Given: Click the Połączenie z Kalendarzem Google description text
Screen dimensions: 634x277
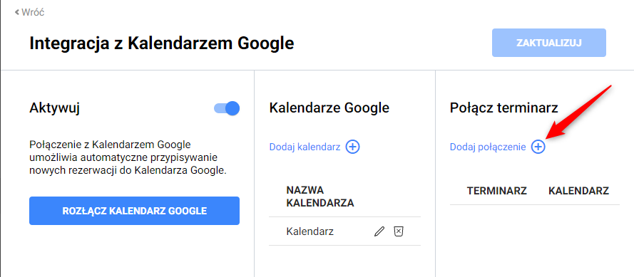Looking at the screenshot, I should pyautogui.click(x=128, y=157).
